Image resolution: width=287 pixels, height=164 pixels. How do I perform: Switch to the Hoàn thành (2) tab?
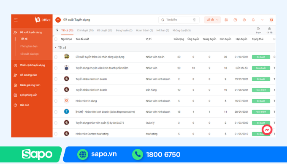pos(144,30)
